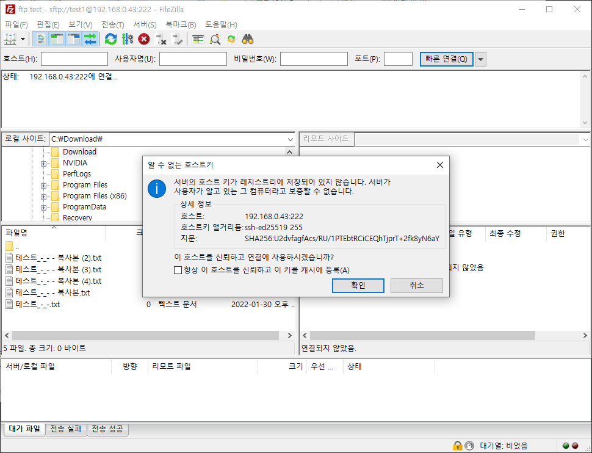Open the Site Manager icon

[x=10, y=39]
